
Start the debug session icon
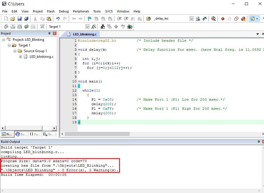(x=213, y=19)
